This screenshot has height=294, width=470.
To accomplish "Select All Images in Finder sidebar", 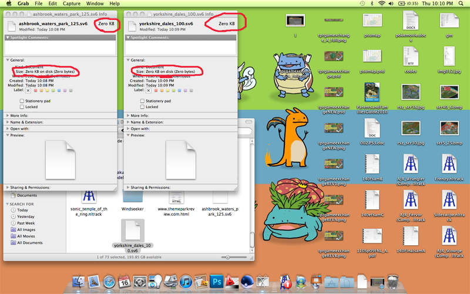I will (x=23, y=230).
